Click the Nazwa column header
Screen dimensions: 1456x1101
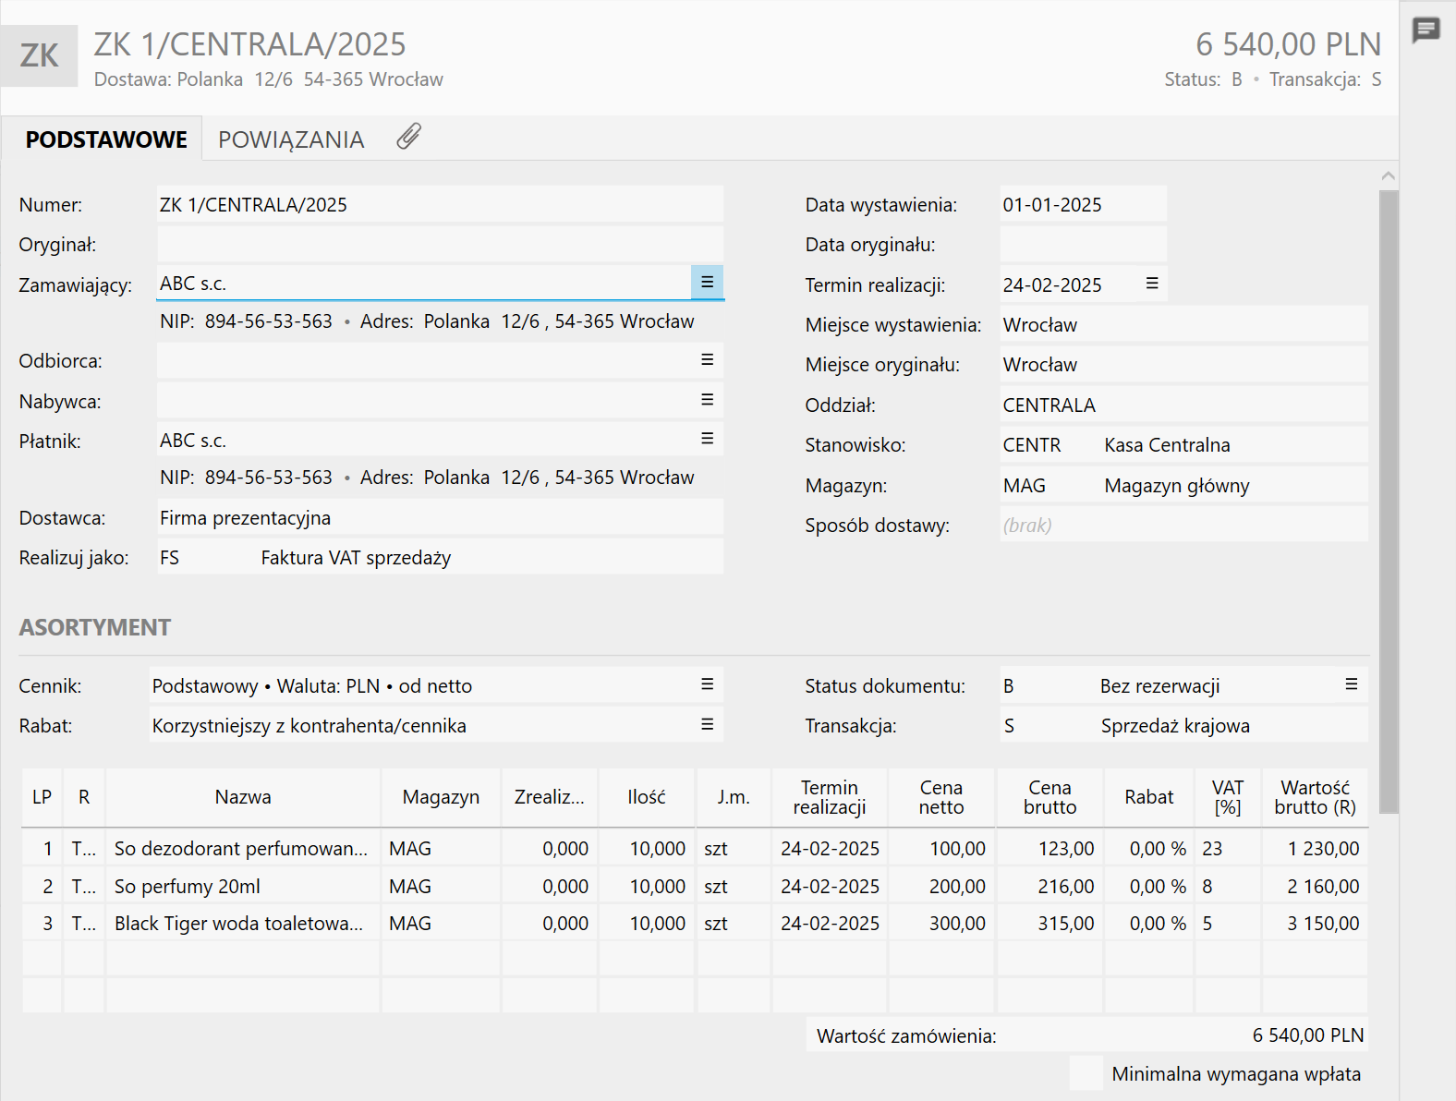[x=243, y=797]
